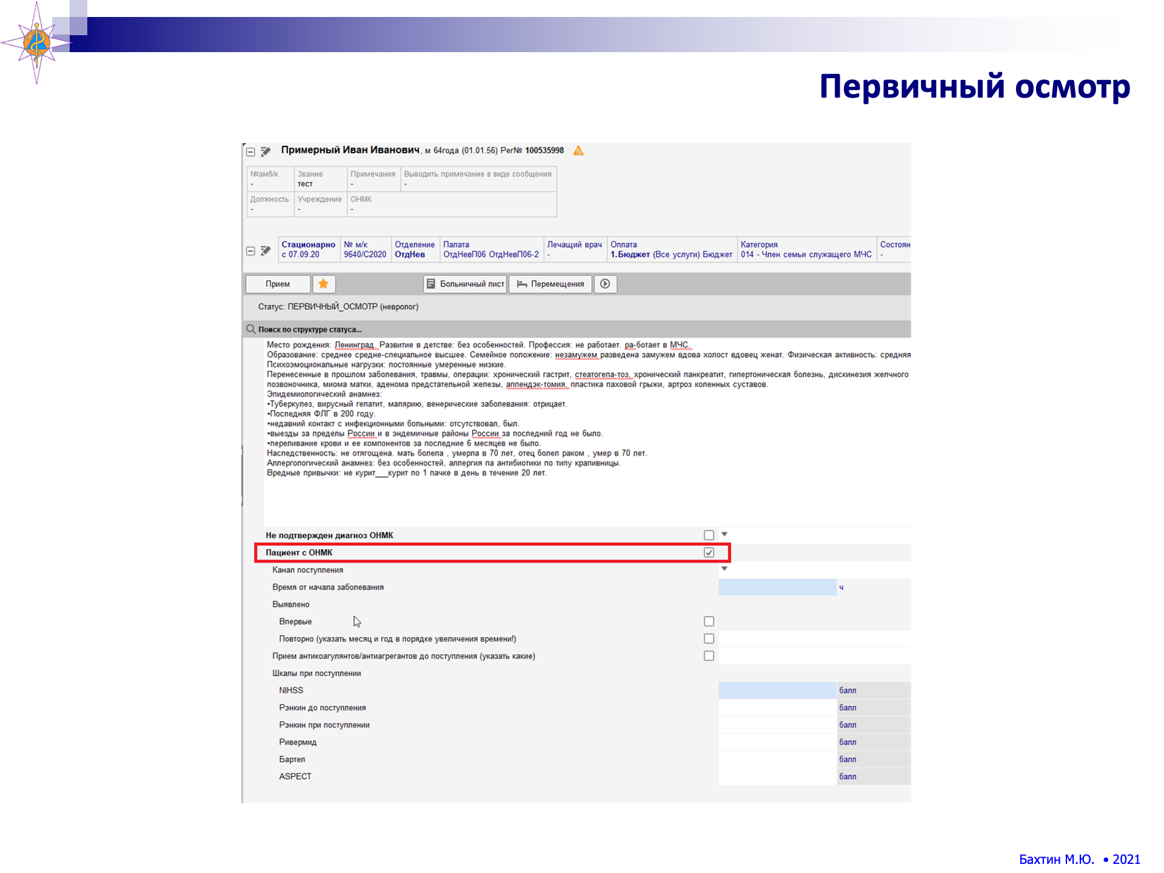
Task: Click the Рэнкин при поступлении score field
Action: pyautogui.click(x=777, y=725)
